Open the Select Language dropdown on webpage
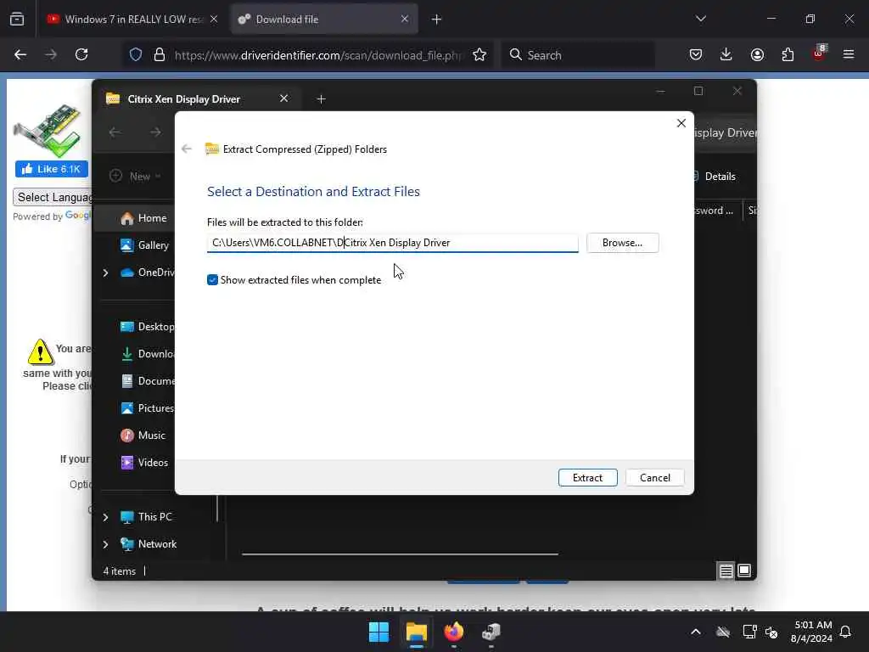 coord(53,197)
